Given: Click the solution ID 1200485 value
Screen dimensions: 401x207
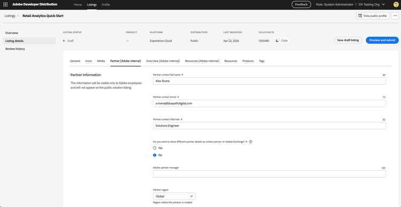Looking at the screenshot, I should tap(264, 41).
